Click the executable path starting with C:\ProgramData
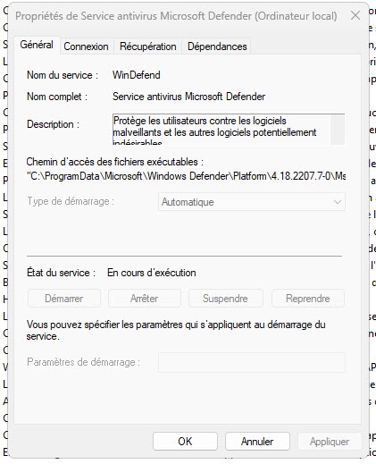Viewport: 376px width, 464px height. [x=186, y=176]
